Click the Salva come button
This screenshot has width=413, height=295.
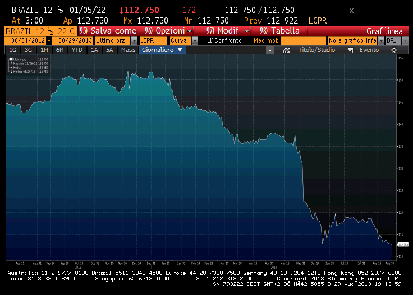point(108,31)
